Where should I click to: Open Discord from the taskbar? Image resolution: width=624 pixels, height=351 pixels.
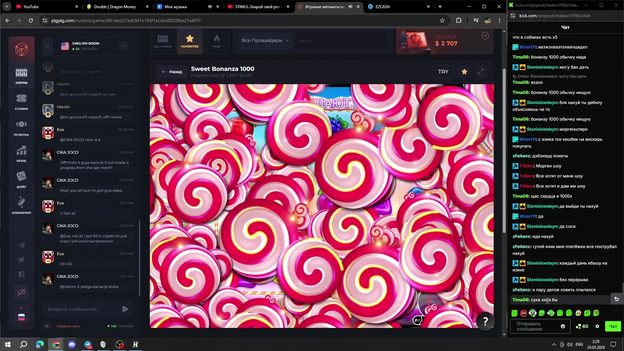tap(72, 344)
